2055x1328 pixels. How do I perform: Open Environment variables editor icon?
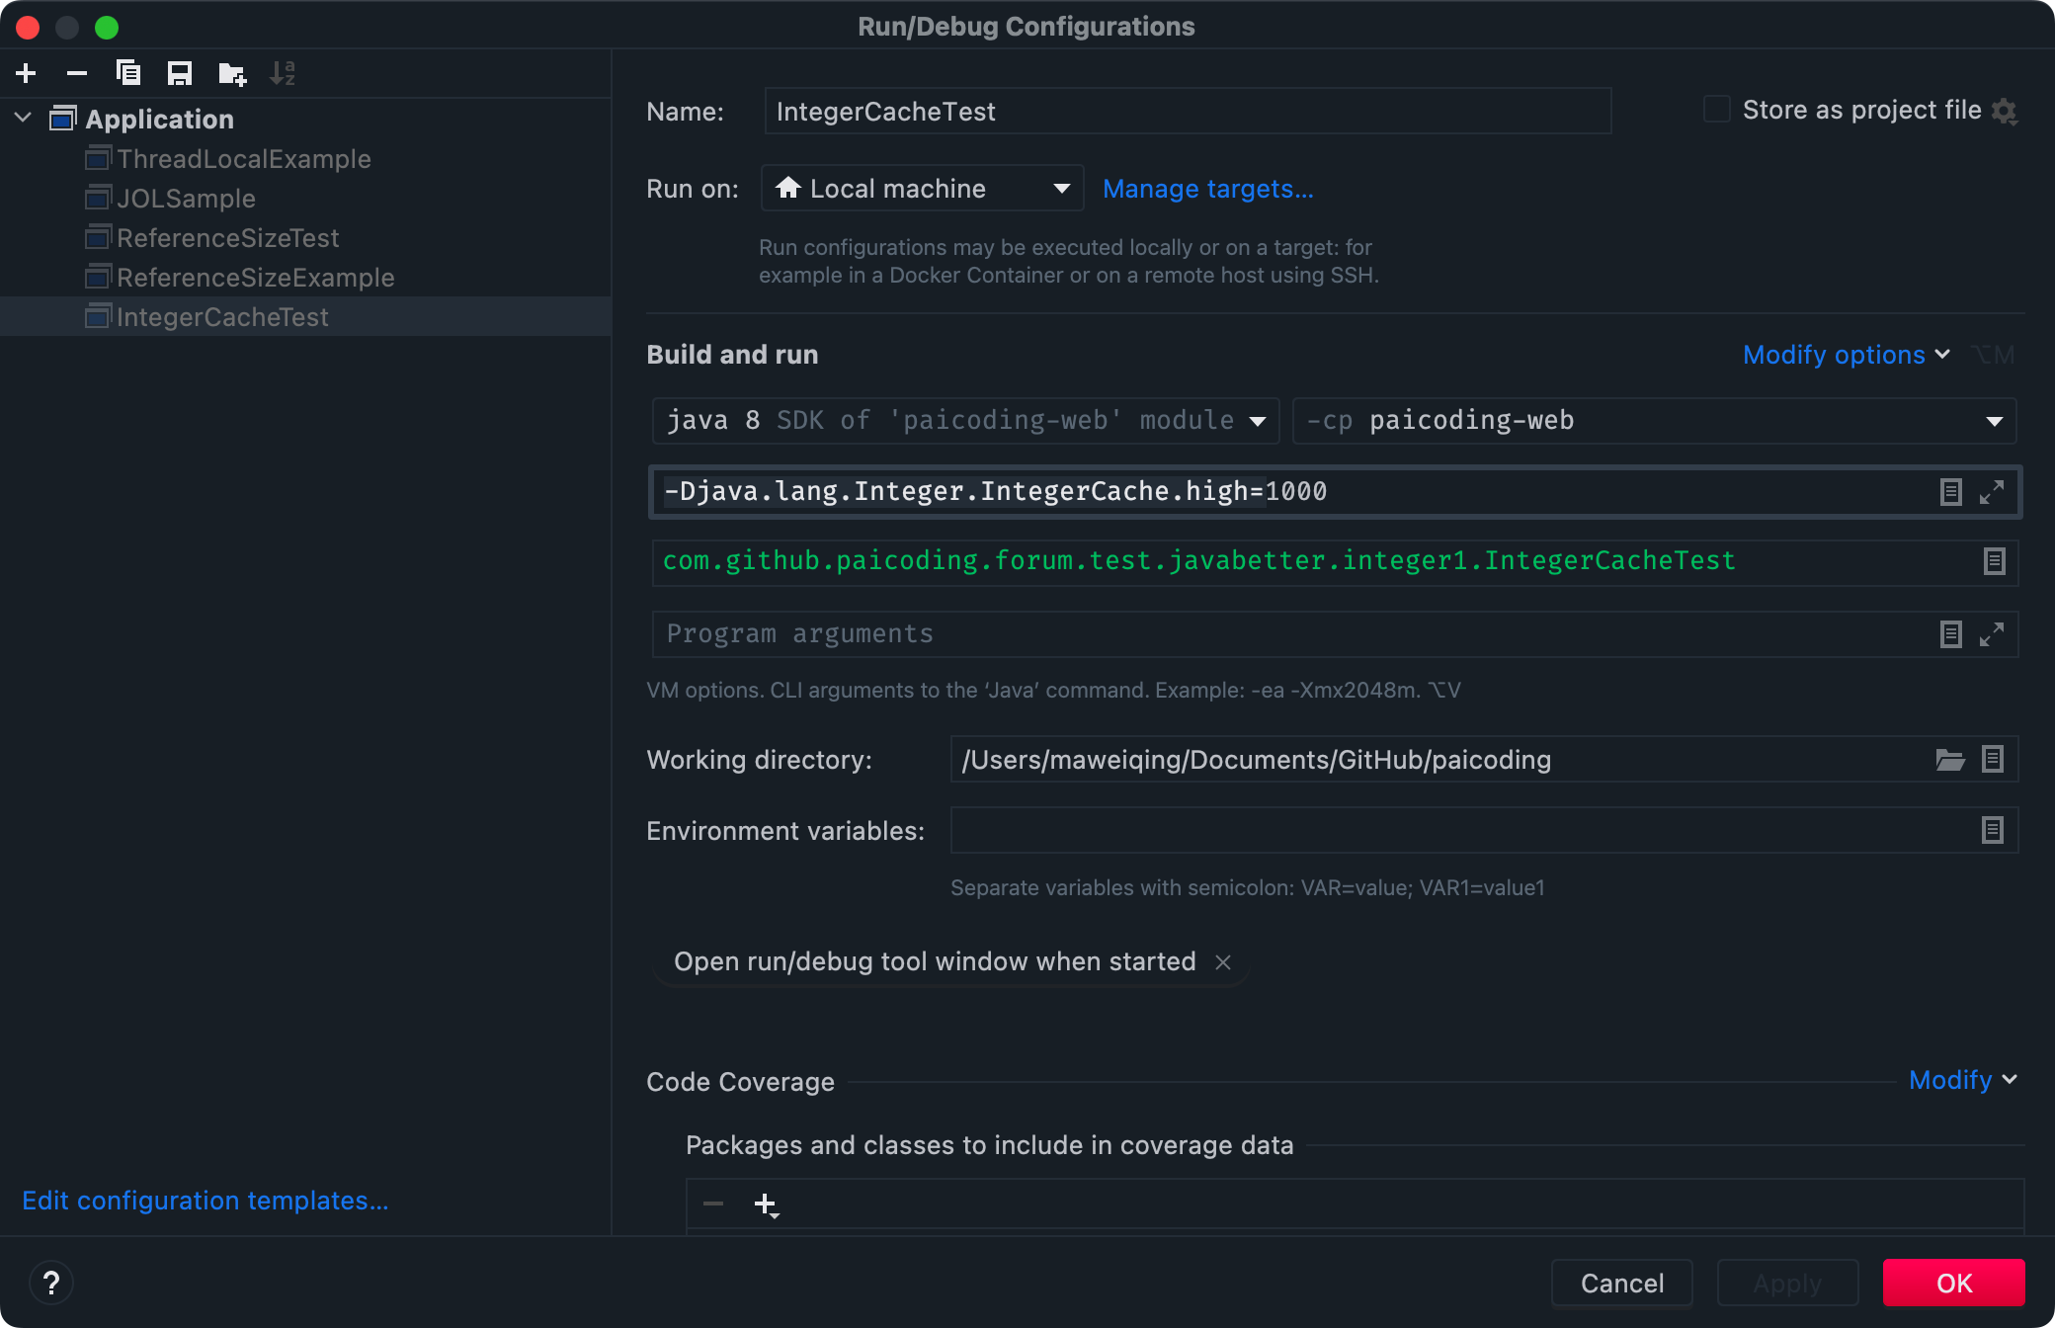click(x=1993, y=831)
